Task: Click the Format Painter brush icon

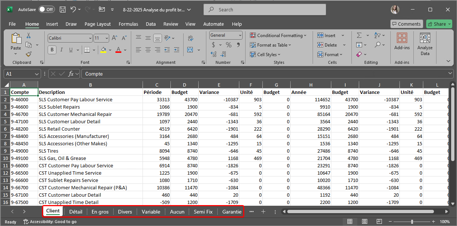Action: 29,54
